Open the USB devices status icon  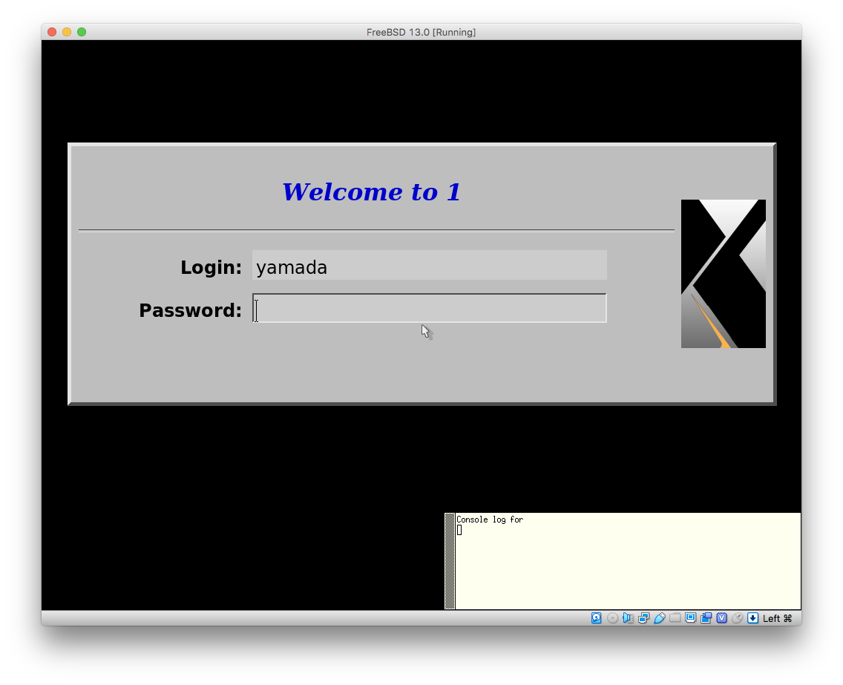pyautogui.click(x=659, y=618)
